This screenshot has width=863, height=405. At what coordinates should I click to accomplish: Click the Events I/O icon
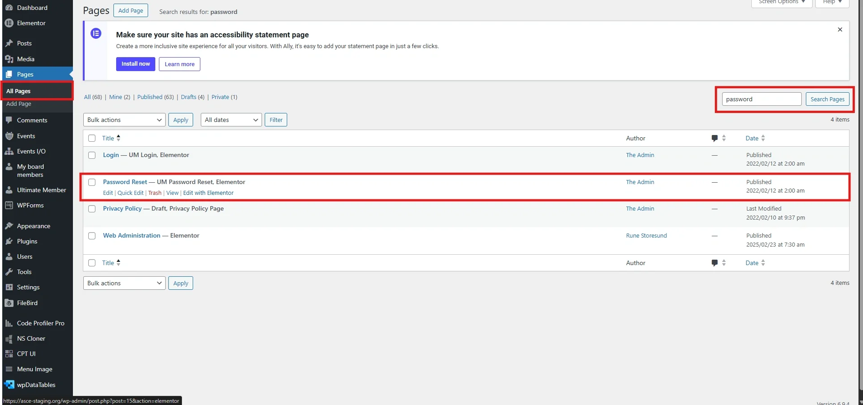click(x=9, y=151)
